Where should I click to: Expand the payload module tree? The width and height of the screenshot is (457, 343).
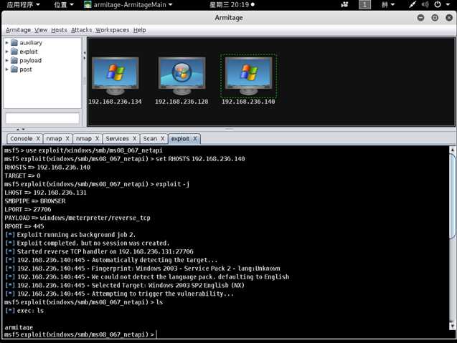tap(6, 61)
